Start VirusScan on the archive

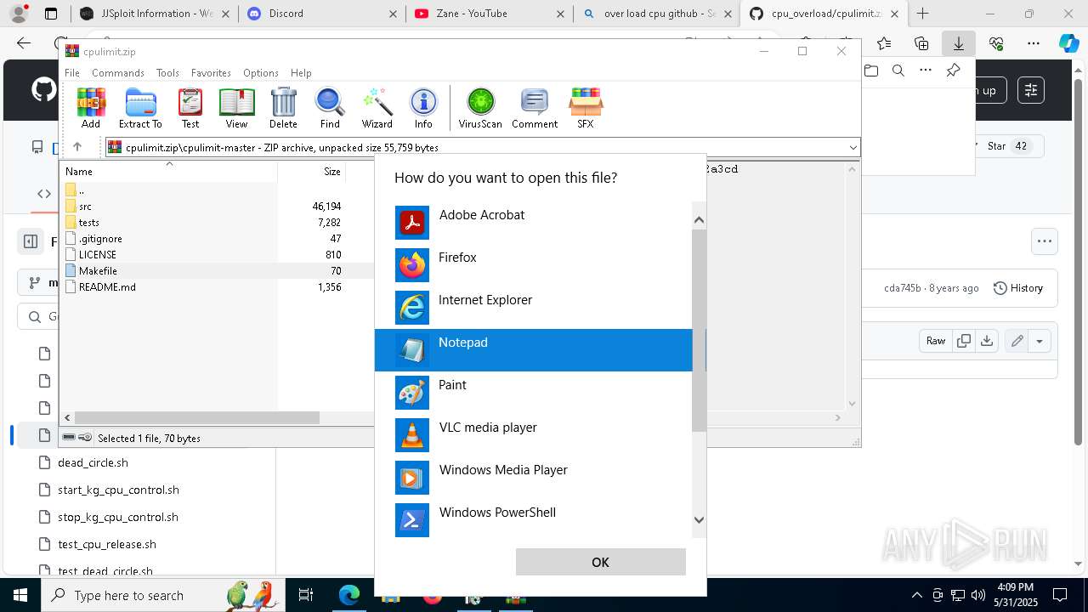pyautogui.click(x=480, y=108)
